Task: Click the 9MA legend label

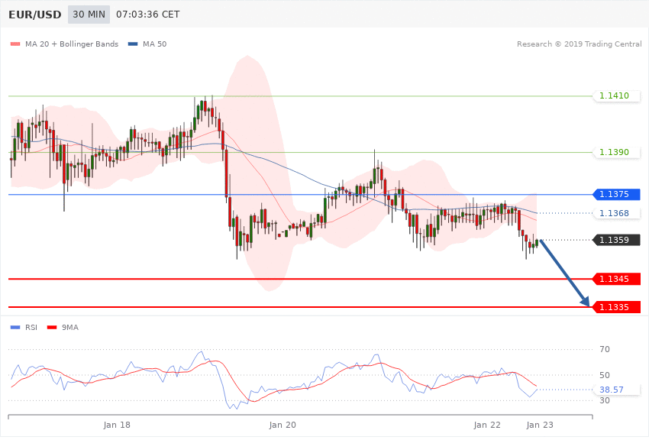Action: [x=70, y=328]
